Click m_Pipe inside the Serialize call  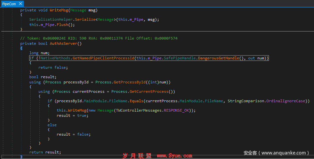tap(136, 19)
